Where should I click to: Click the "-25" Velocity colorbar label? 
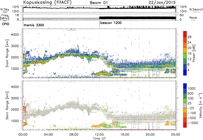191,108
